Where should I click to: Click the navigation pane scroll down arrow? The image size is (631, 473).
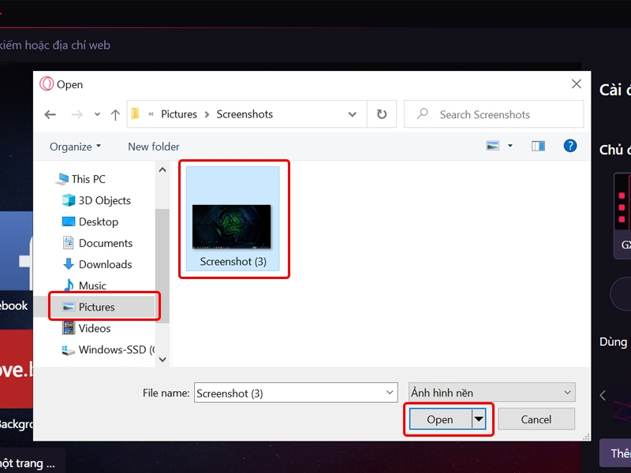(x=162, y=359)
